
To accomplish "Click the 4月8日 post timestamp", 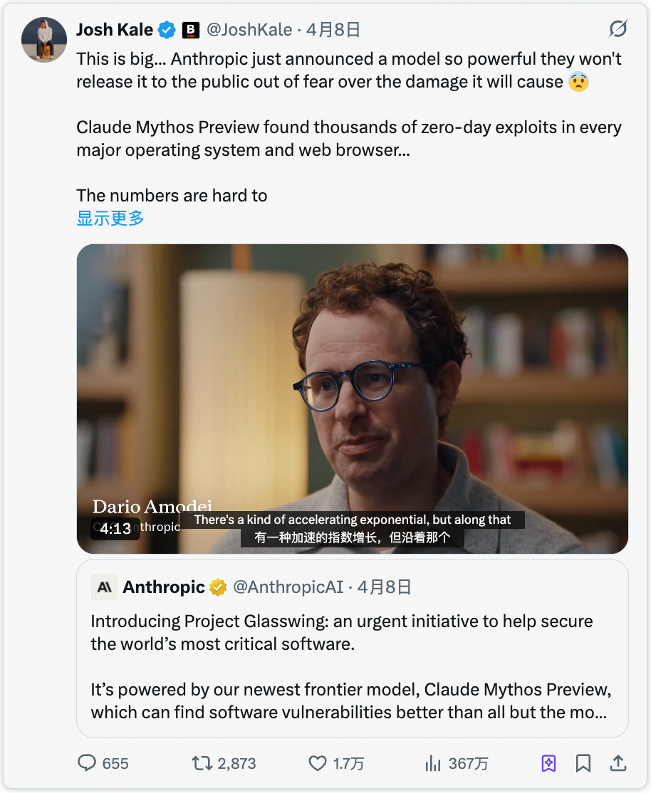I will click(333, 30).
